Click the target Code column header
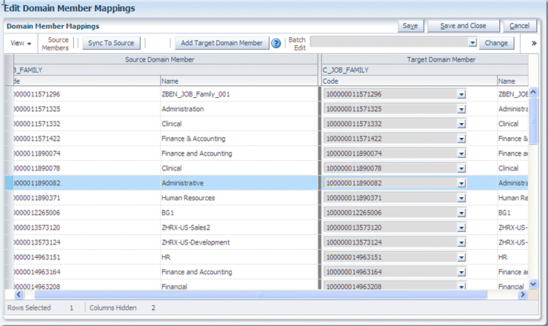The height and width of the screenshot is (326, 548). [410, 81]
